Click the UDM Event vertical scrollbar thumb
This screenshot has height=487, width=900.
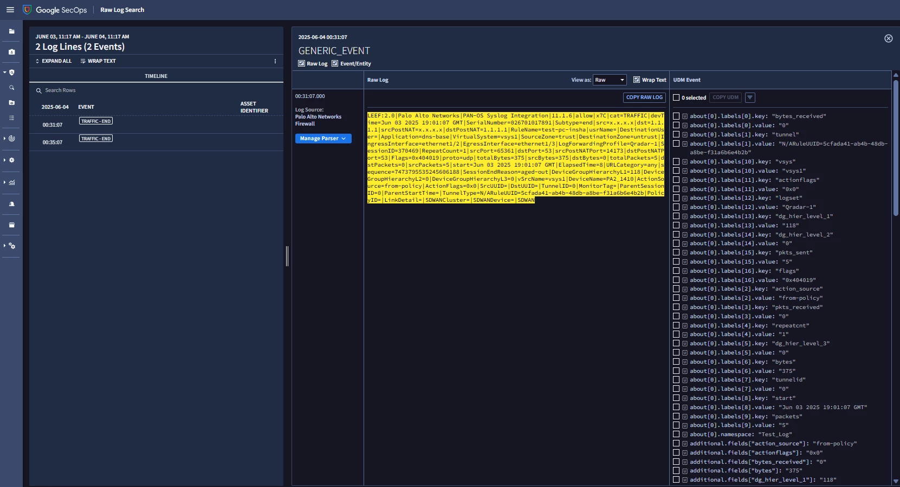click(896, 149)
